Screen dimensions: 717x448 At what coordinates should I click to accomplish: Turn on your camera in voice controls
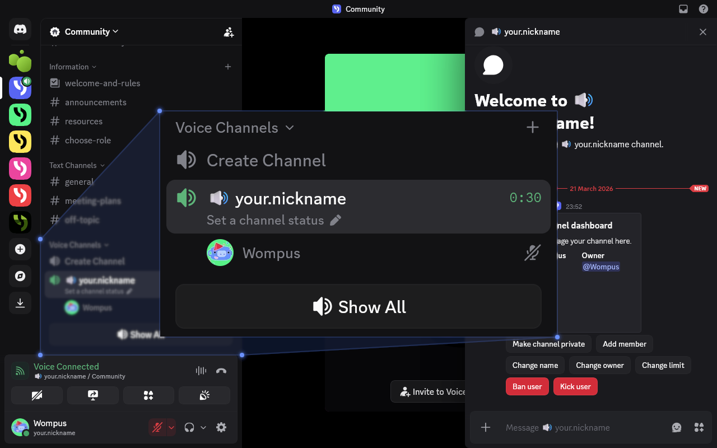click(37, 395)
